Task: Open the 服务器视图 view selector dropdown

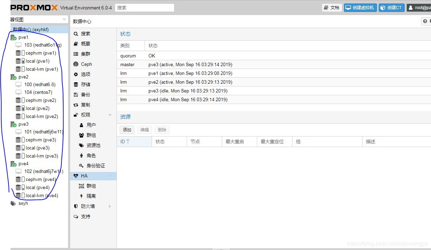Action: click(x=64, y=20)
